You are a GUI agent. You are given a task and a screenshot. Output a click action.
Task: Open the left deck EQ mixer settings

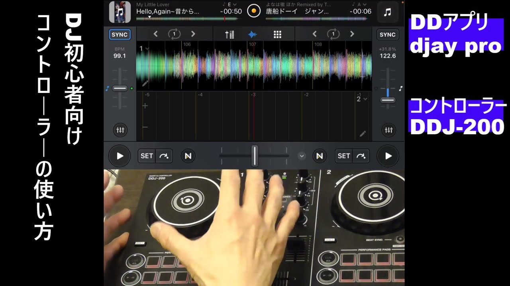(x=120, y=129)
